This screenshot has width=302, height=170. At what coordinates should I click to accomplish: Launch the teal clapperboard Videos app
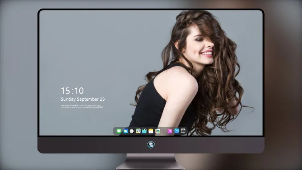(144, 131)
